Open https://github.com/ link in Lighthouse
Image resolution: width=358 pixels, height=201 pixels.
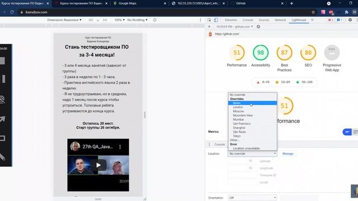pos(227,34)
